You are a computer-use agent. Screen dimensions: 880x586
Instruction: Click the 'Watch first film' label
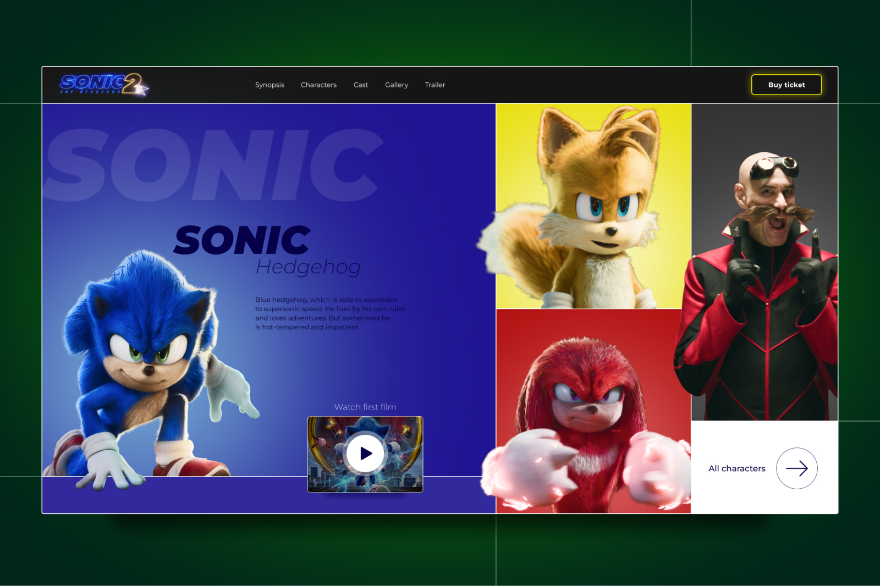[x=365, y=407]
